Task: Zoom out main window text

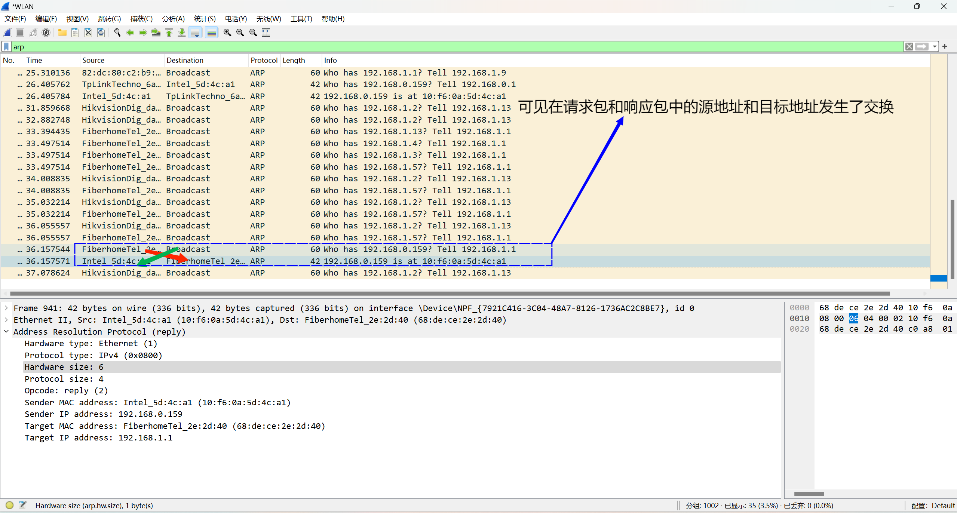Action: (240, 33)
